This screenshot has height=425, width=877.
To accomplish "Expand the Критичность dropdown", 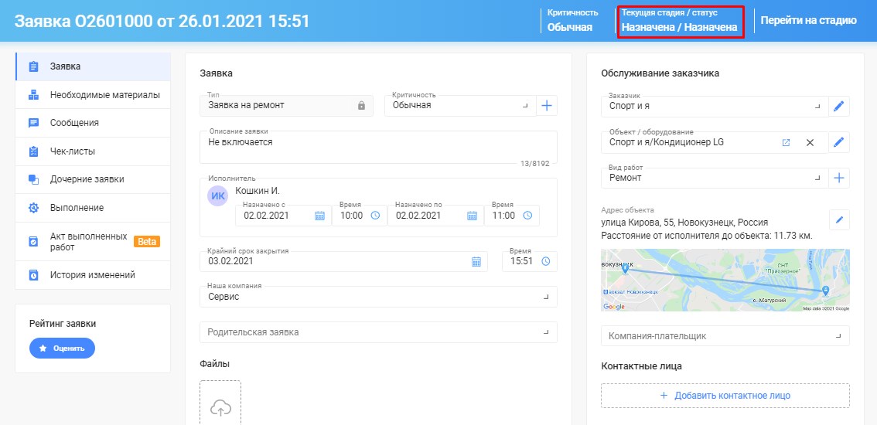I will pyautogui.click(x=460, y=105).
